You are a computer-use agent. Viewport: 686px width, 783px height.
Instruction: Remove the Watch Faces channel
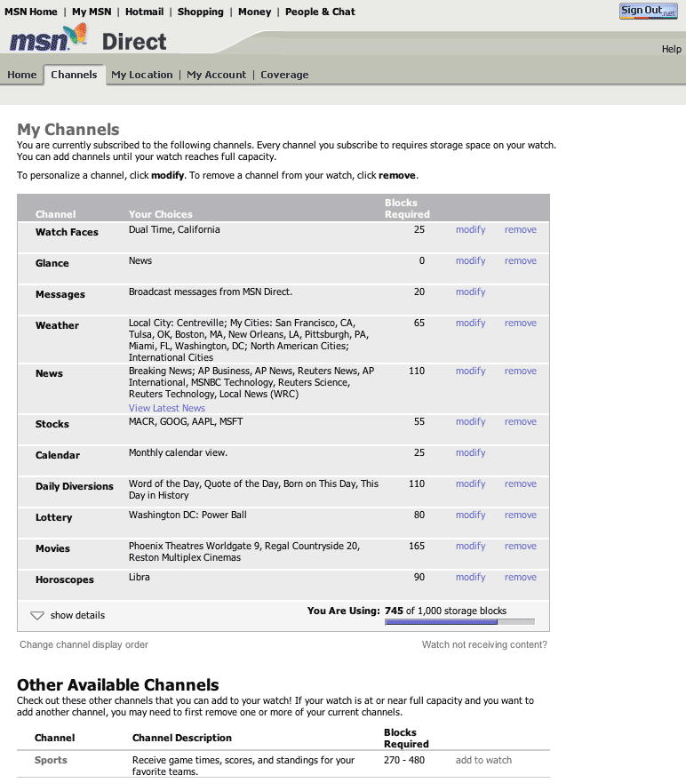coord(520,229)
